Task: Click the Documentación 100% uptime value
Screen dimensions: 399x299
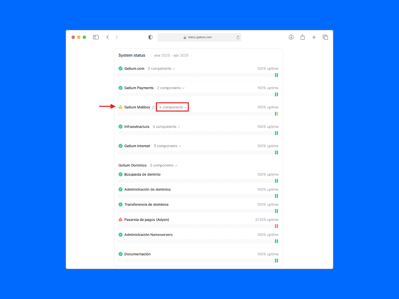Action: click(268, 254)
